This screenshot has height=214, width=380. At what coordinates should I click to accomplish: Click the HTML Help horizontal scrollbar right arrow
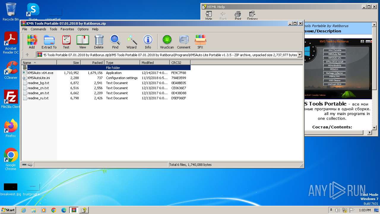tap(370, 132)
